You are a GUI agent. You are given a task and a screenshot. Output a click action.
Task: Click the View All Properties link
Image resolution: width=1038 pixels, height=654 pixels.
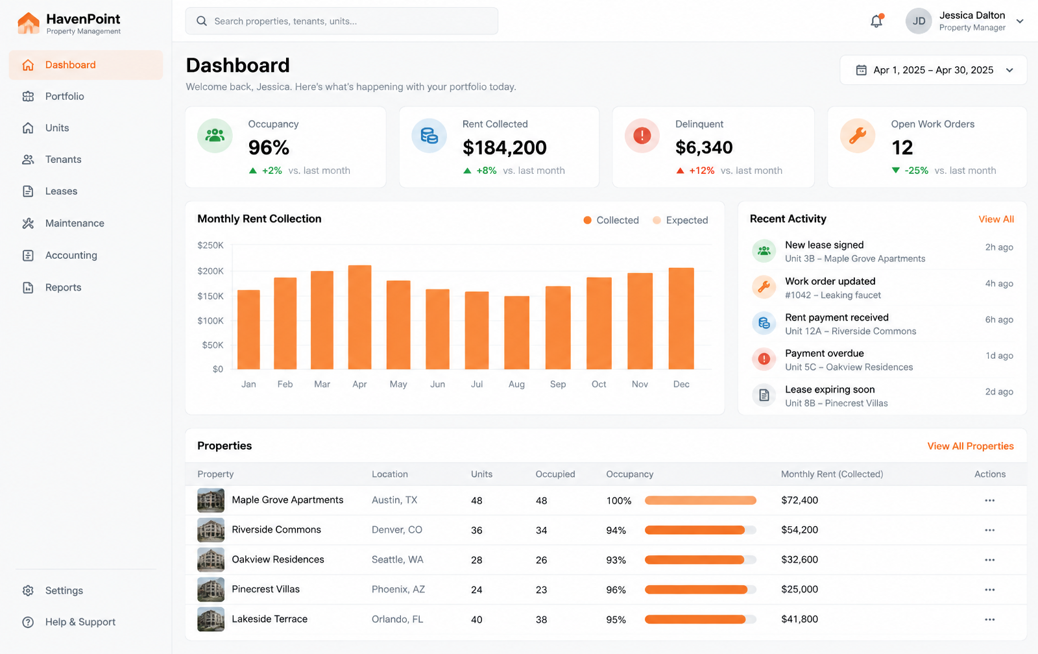[x=971, y=446]
